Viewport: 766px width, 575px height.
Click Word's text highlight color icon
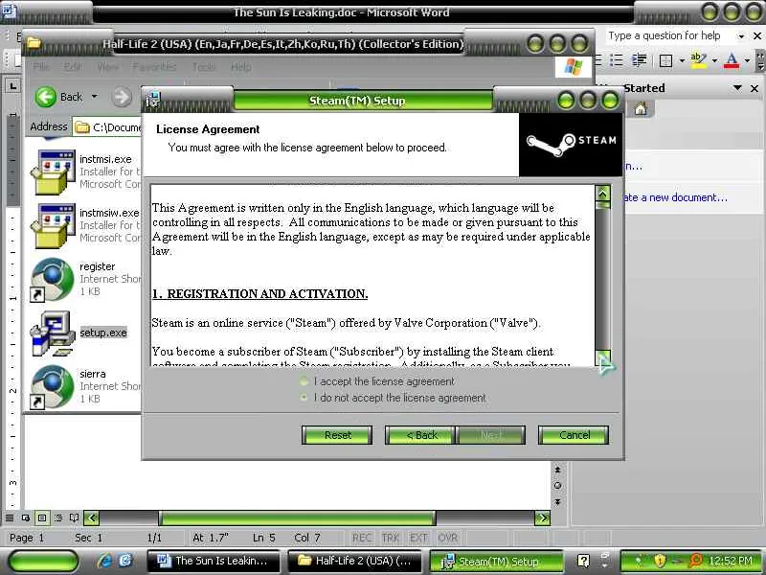click(698, 60)
